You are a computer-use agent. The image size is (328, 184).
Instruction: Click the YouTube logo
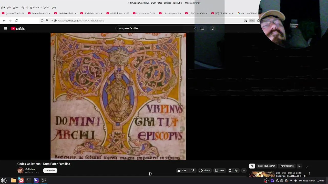pos(18,29)
